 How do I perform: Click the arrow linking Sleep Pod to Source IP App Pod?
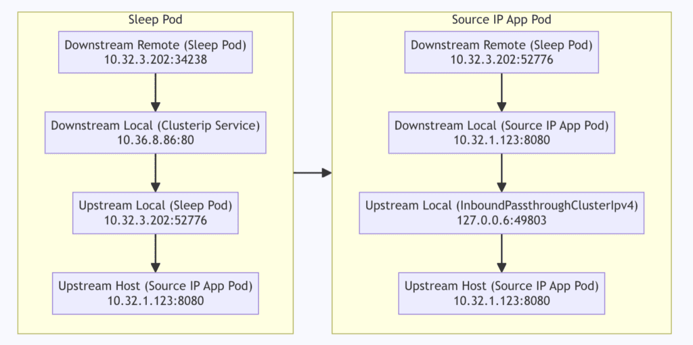click(x=312, y=173)
